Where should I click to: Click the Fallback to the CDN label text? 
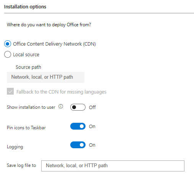pyautogui.click(x=61, y=92)
